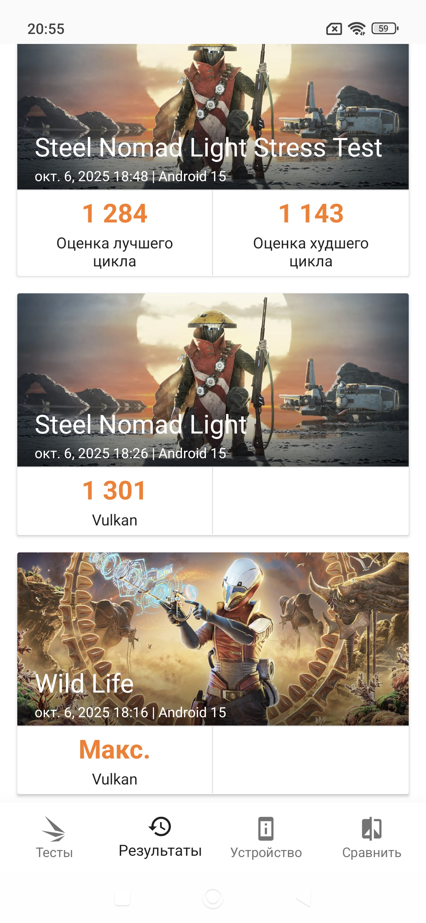Tap the Макс. Vulkan score
The height and width of the screenshot is (923, 426).
114,750
